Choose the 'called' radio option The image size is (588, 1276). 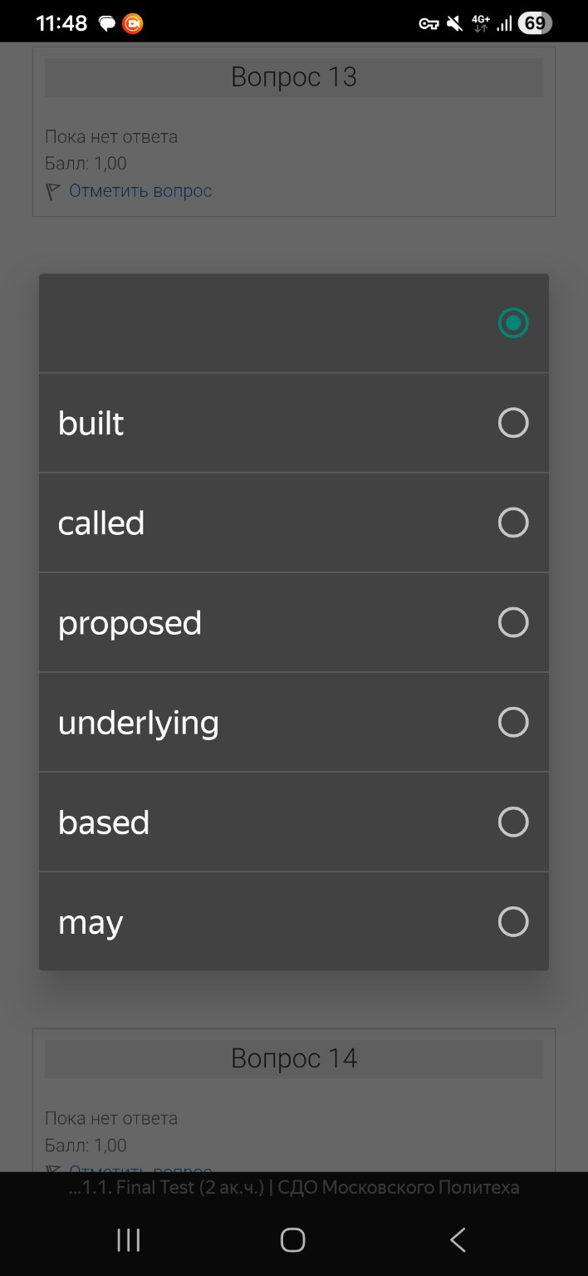pos(512,523)
